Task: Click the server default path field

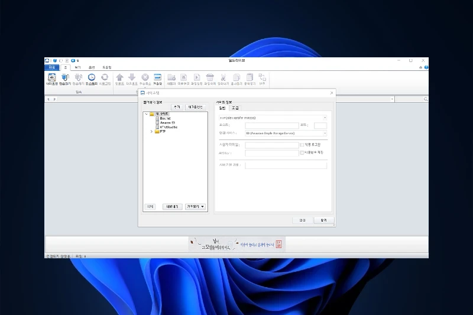Action: [286, 165]
